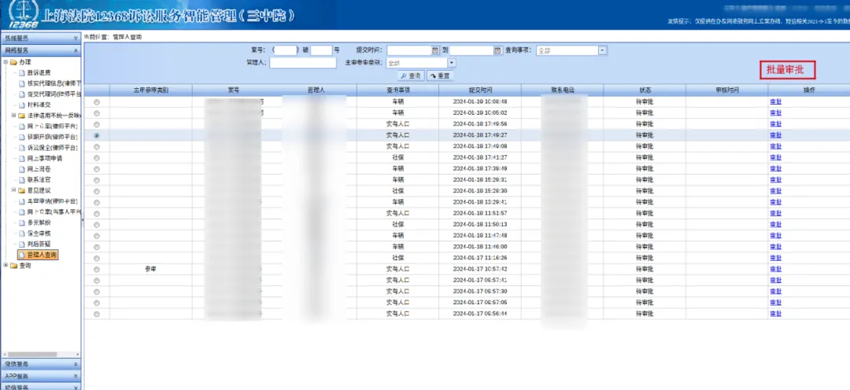The image size is (850, 390).
Task: Select radio for row 2024-01-18 17:49:56
Action: click(97, 124)
